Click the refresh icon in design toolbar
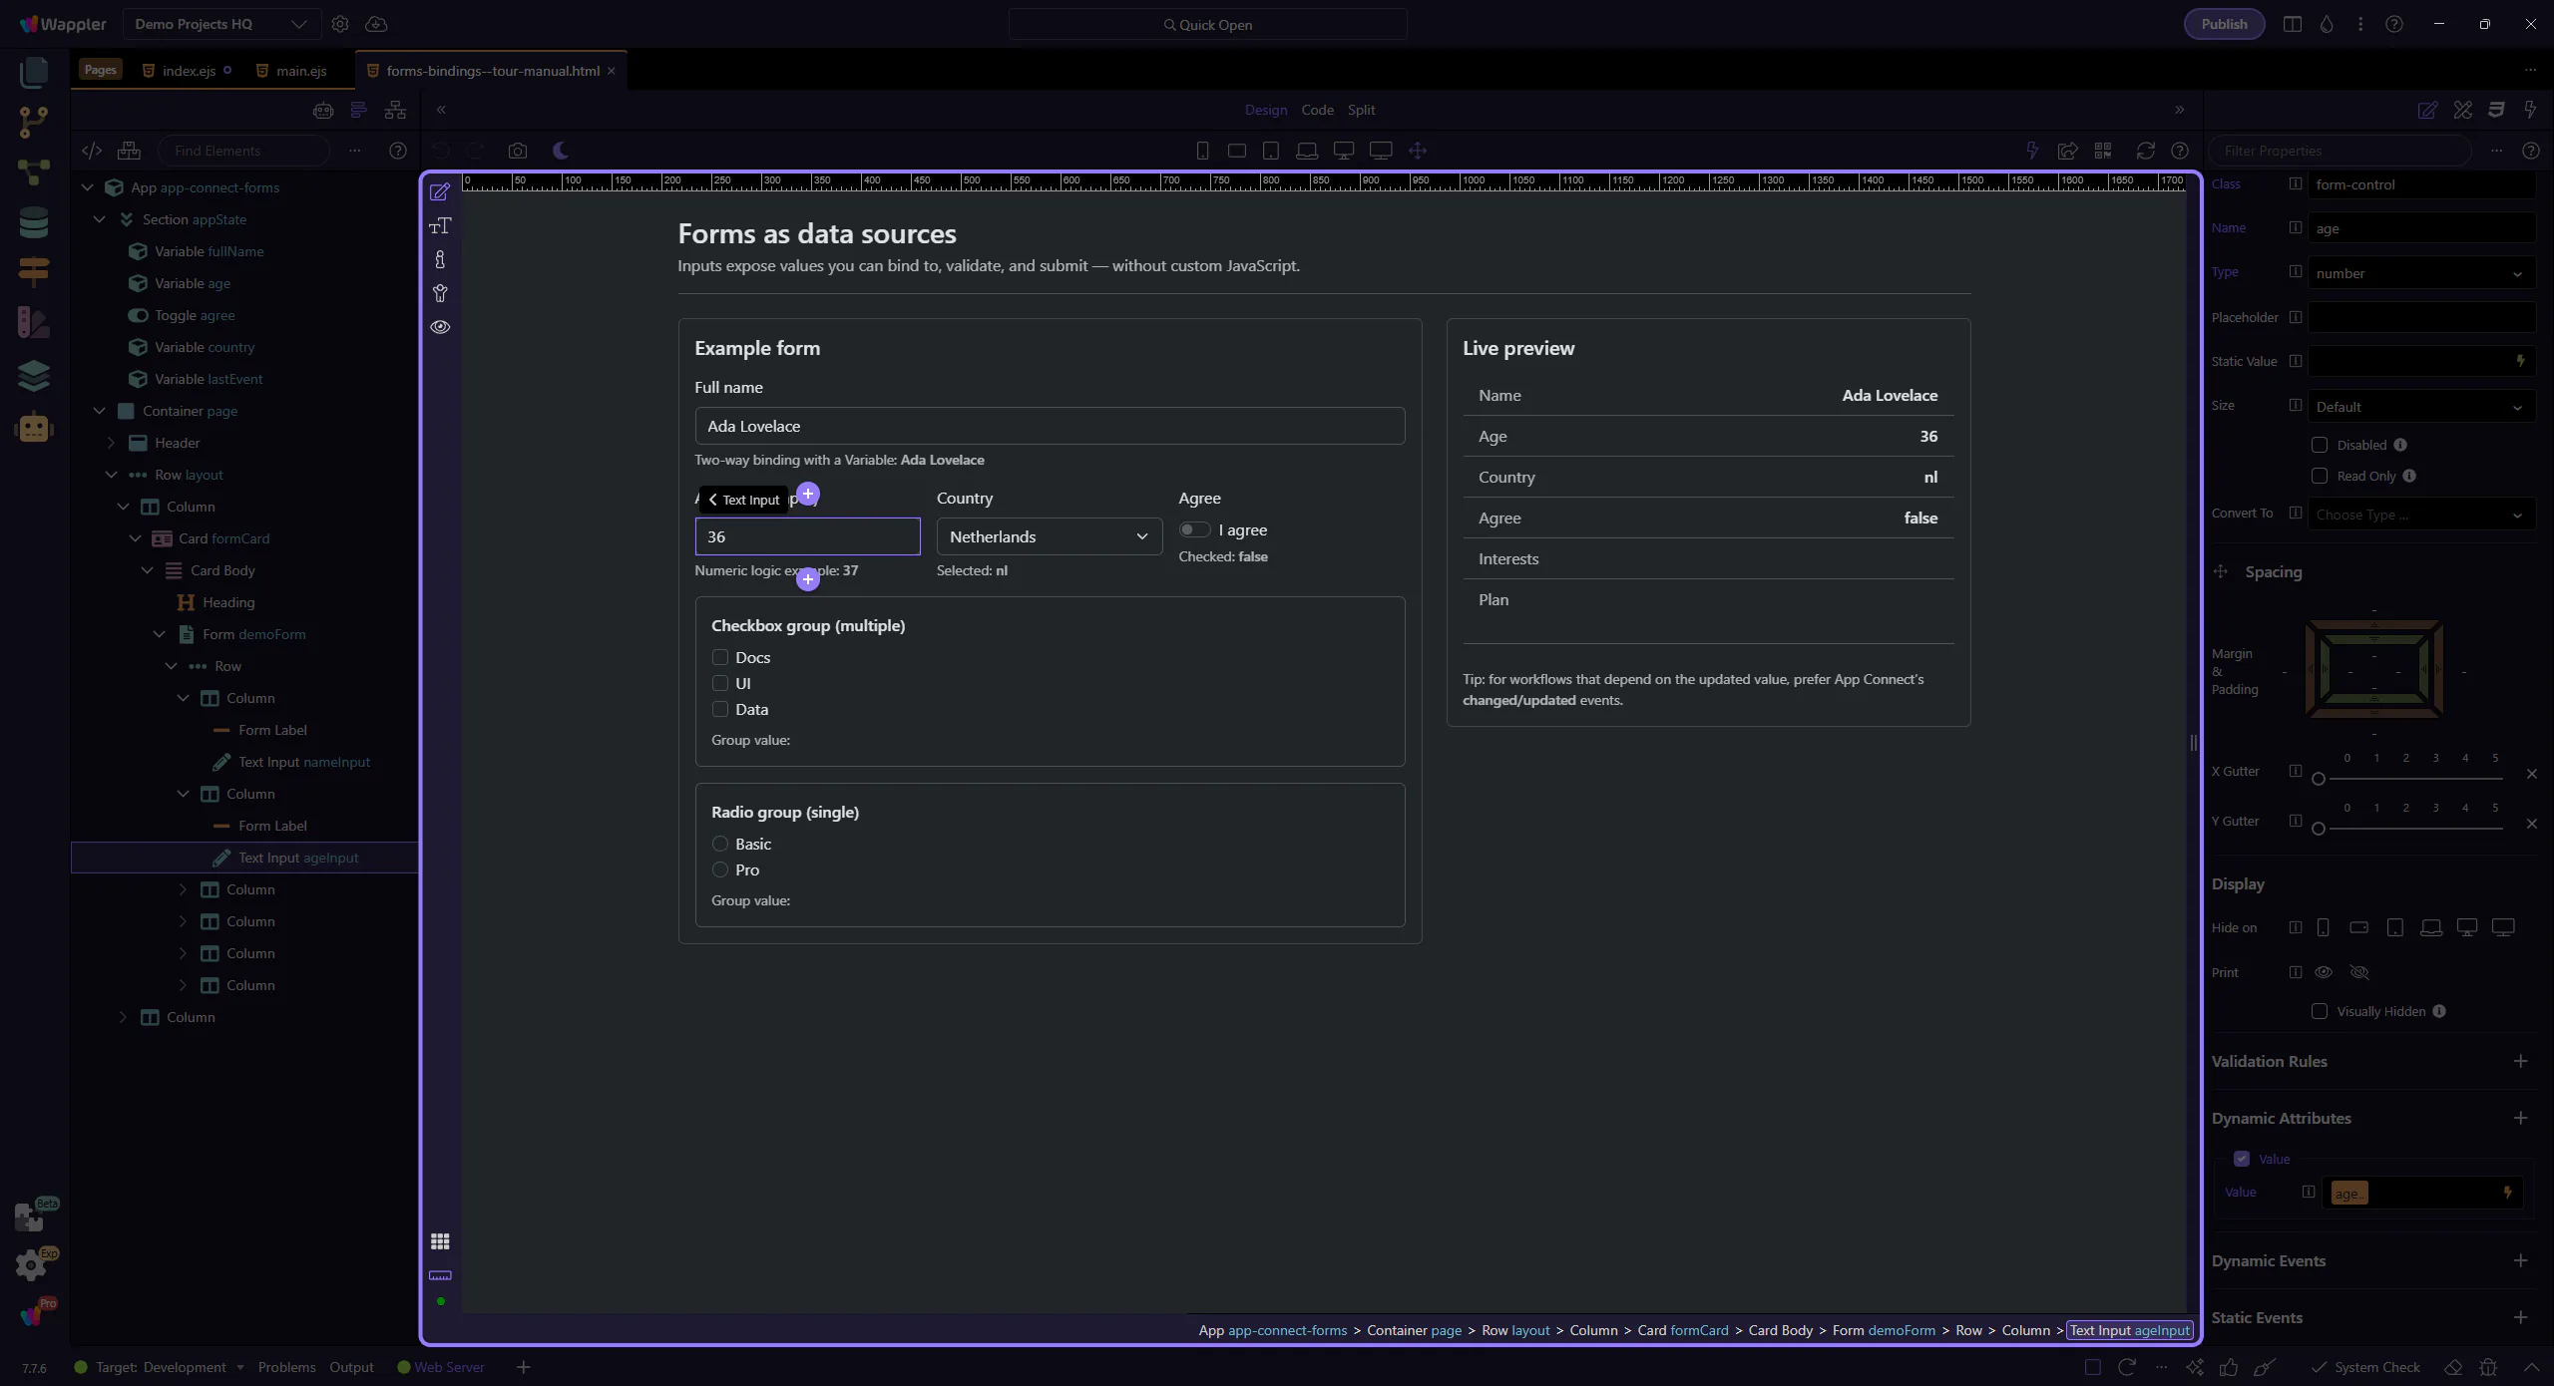 click(2145, 151)
